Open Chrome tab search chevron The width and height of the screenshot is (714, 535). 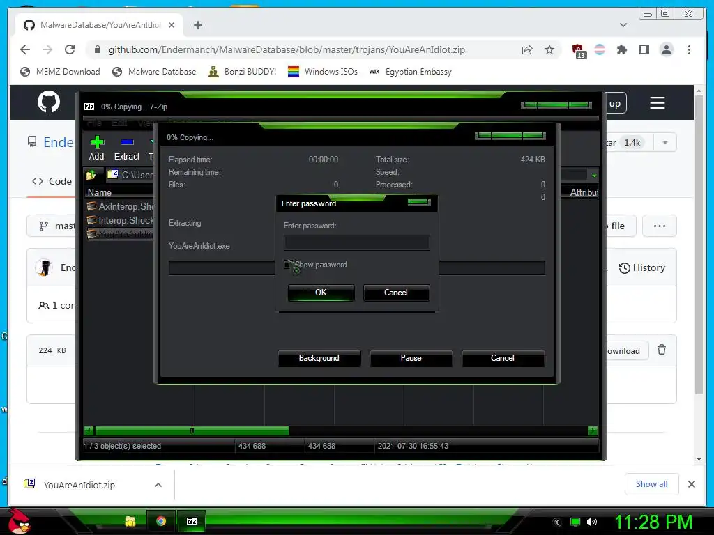623,25
